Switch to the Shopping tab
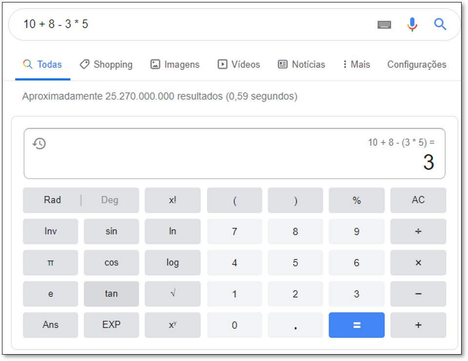The image size is (468, 361). point(106,64)
